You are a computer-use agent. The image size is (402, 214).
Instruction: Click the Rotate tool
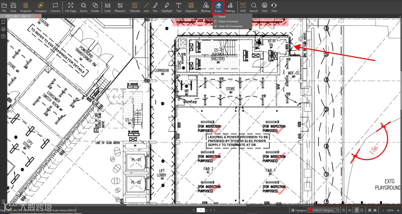[95, 7]
